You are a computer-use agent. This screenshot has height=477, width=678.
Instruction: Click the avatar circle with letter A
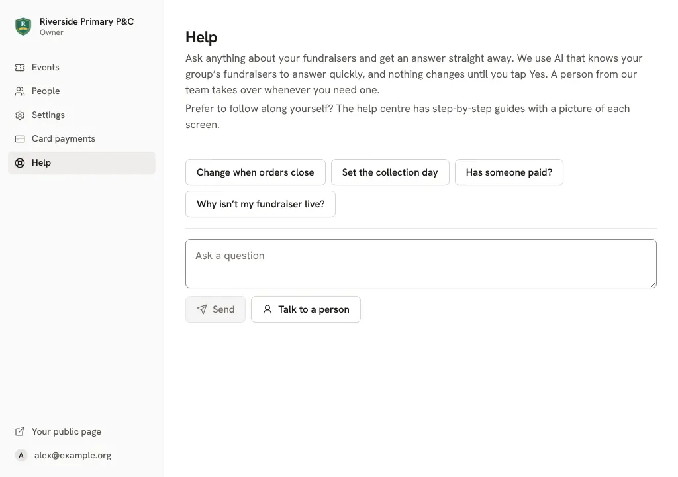pyautogui.click(x=21, y=455)
